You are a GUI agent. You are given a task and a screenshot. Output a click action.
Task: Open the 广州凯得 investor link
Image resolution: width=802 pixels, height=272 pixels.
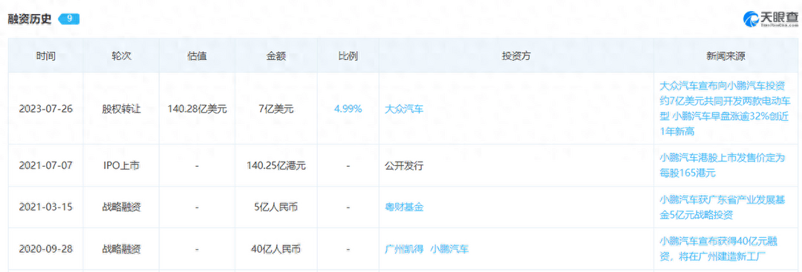404,249
